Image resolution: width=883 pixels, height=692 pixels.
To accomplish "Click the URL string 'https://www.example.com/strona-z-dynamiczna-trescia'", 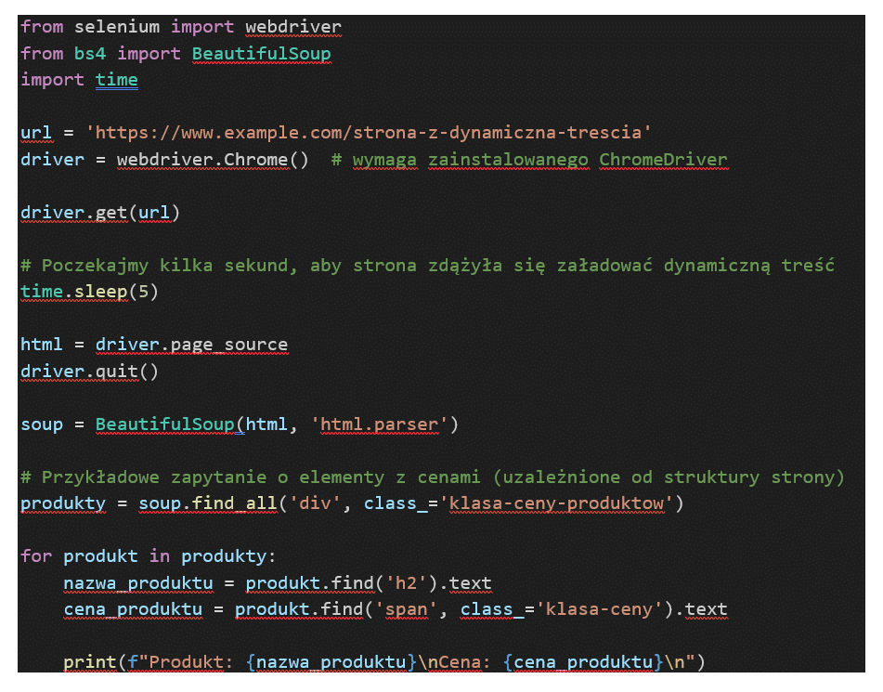I will point(369,133).
